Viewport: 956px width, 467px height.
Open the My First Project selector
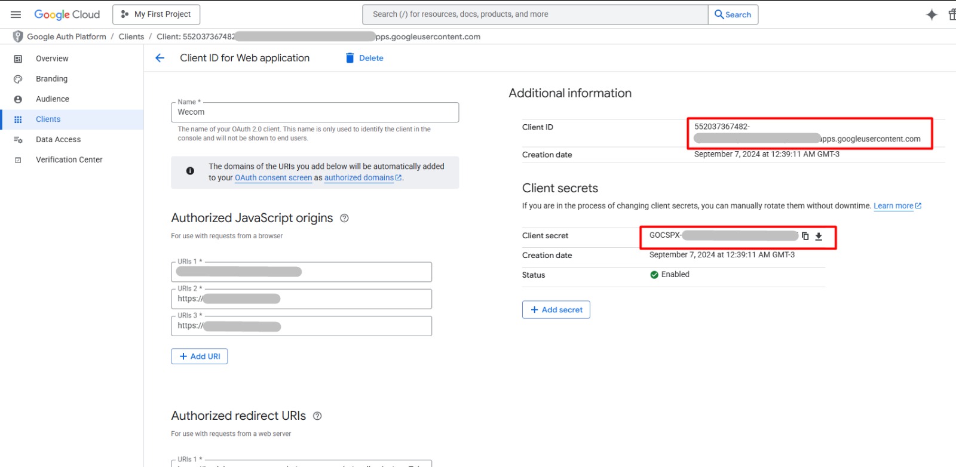(x=156, y=14)
